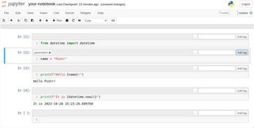
Task: Click the Logout button
Action: (x=246, y=4)
